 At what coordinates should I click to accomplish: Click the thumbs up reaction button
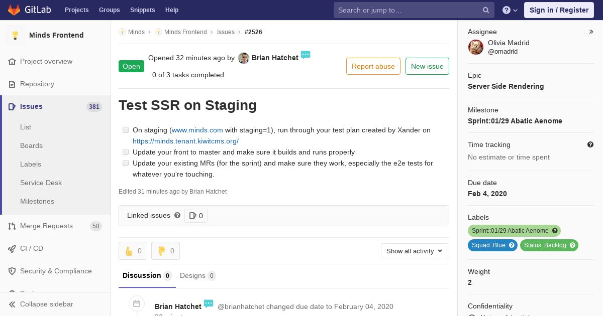tap(133, 251)
